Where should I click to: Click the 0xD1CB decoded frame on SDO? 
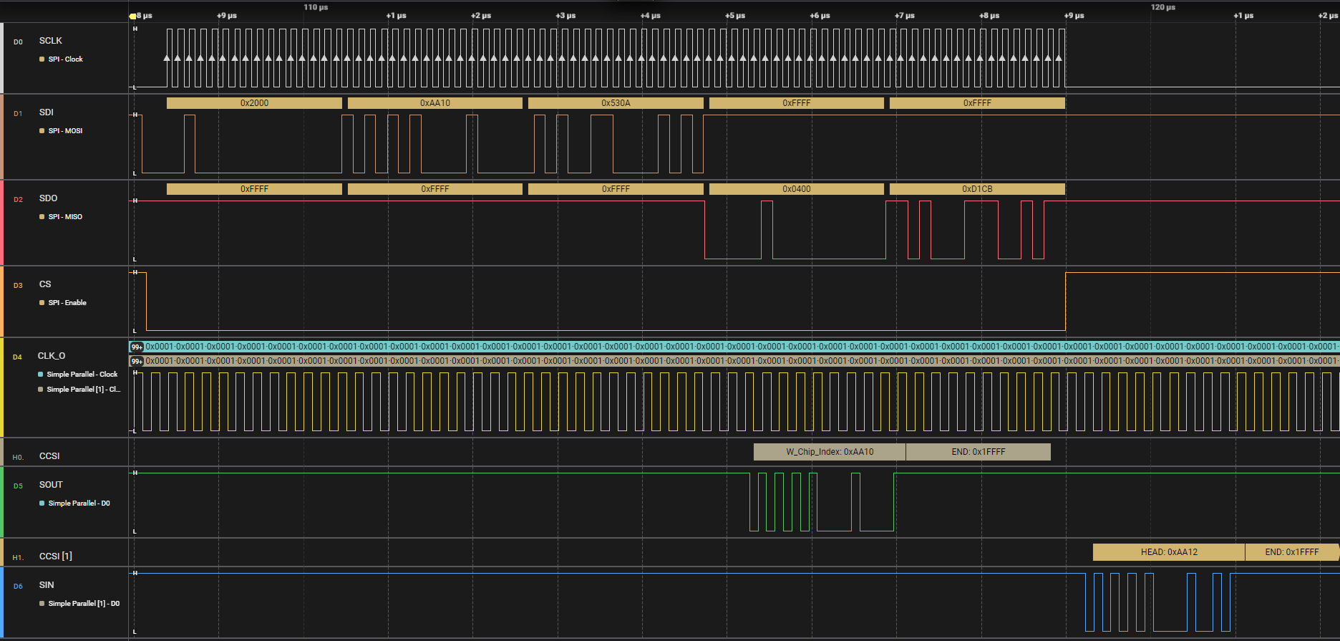(x=976, y=189)
